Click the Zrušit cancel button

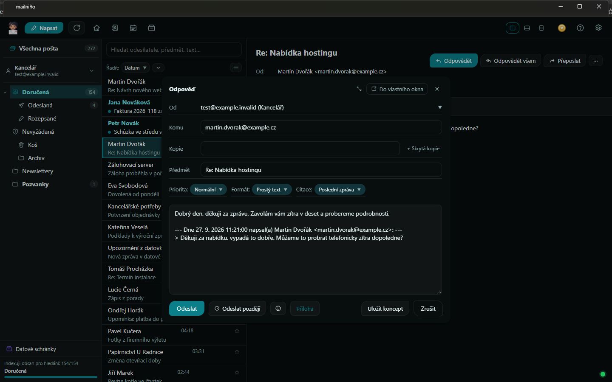click(428, 309)
